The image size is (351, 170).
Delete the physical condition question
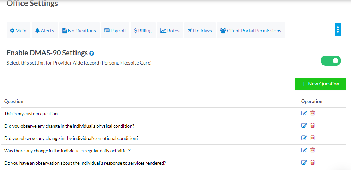pyautogui.click(x=313, y=126)
